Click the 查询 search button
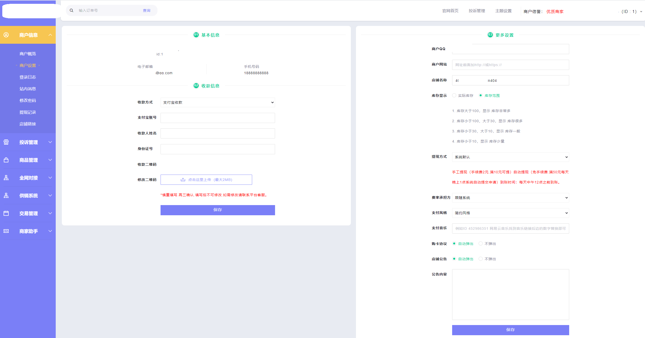Viewport: 645px width, 338px height. tap(147, 10)
